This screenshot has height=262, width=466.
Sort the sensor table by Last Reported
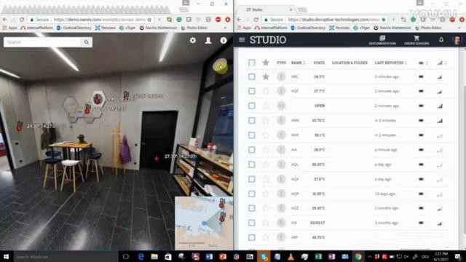390,63
